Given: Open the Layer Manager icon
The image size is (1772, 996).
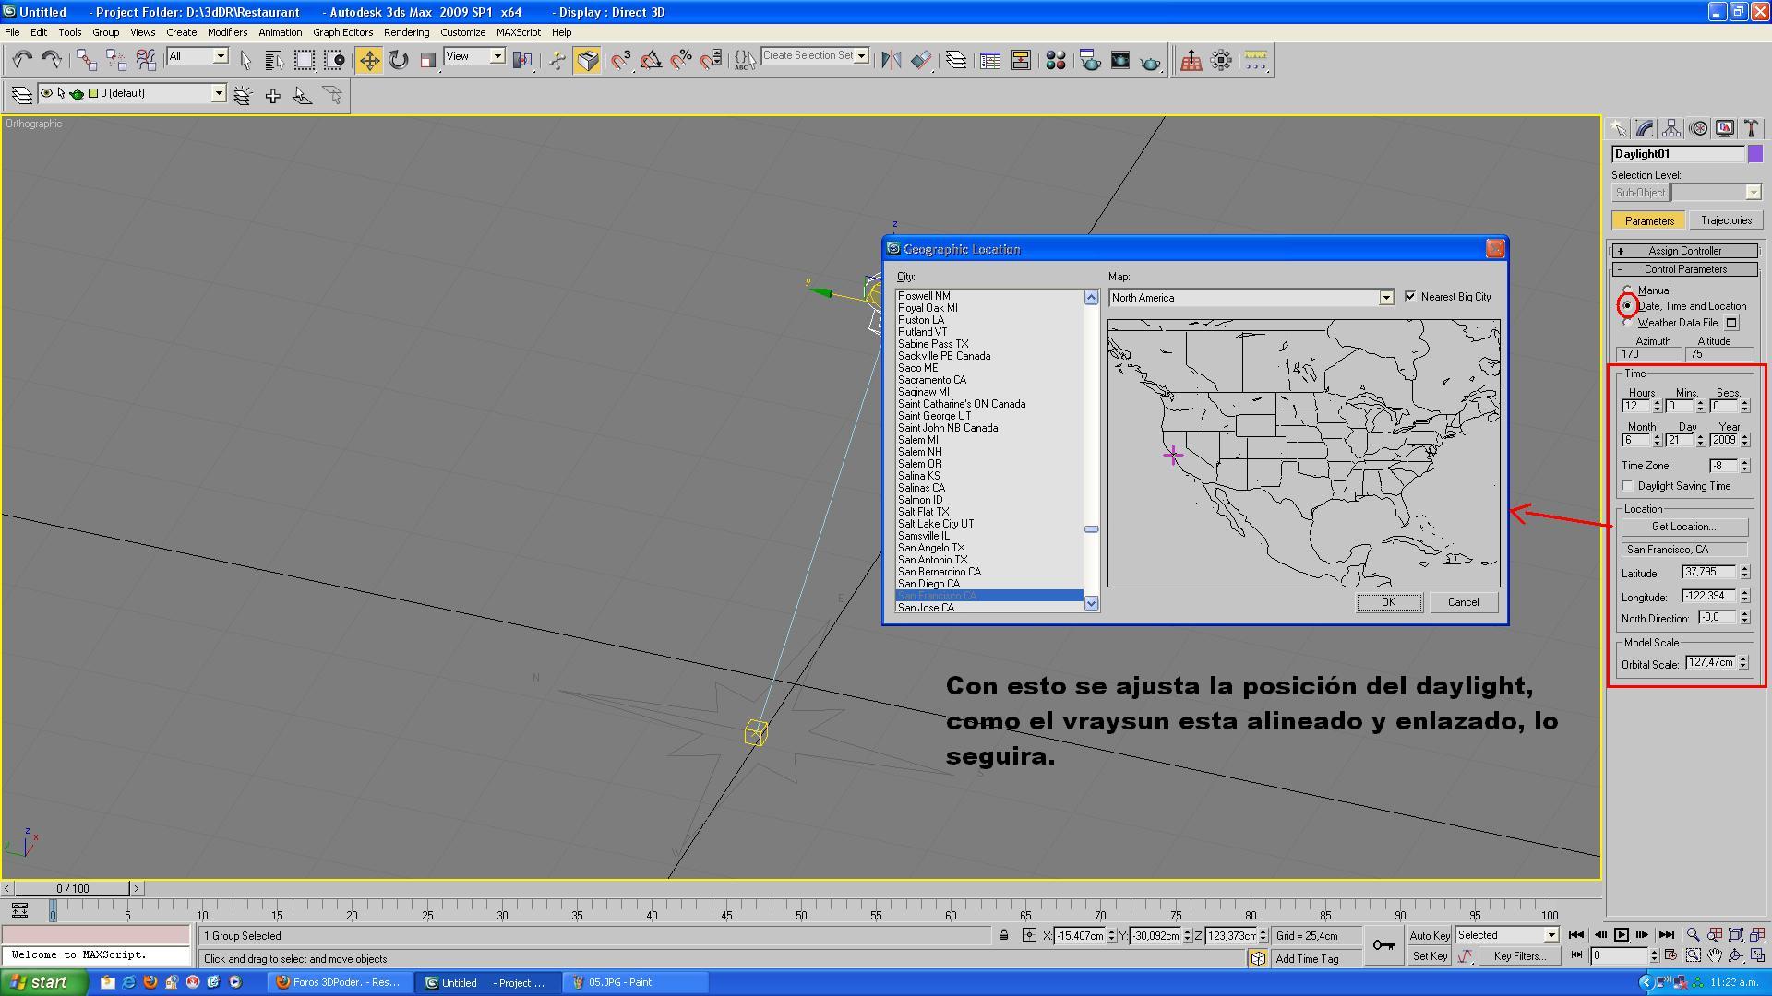Looking at the screenshot, I should pos(956,61).
